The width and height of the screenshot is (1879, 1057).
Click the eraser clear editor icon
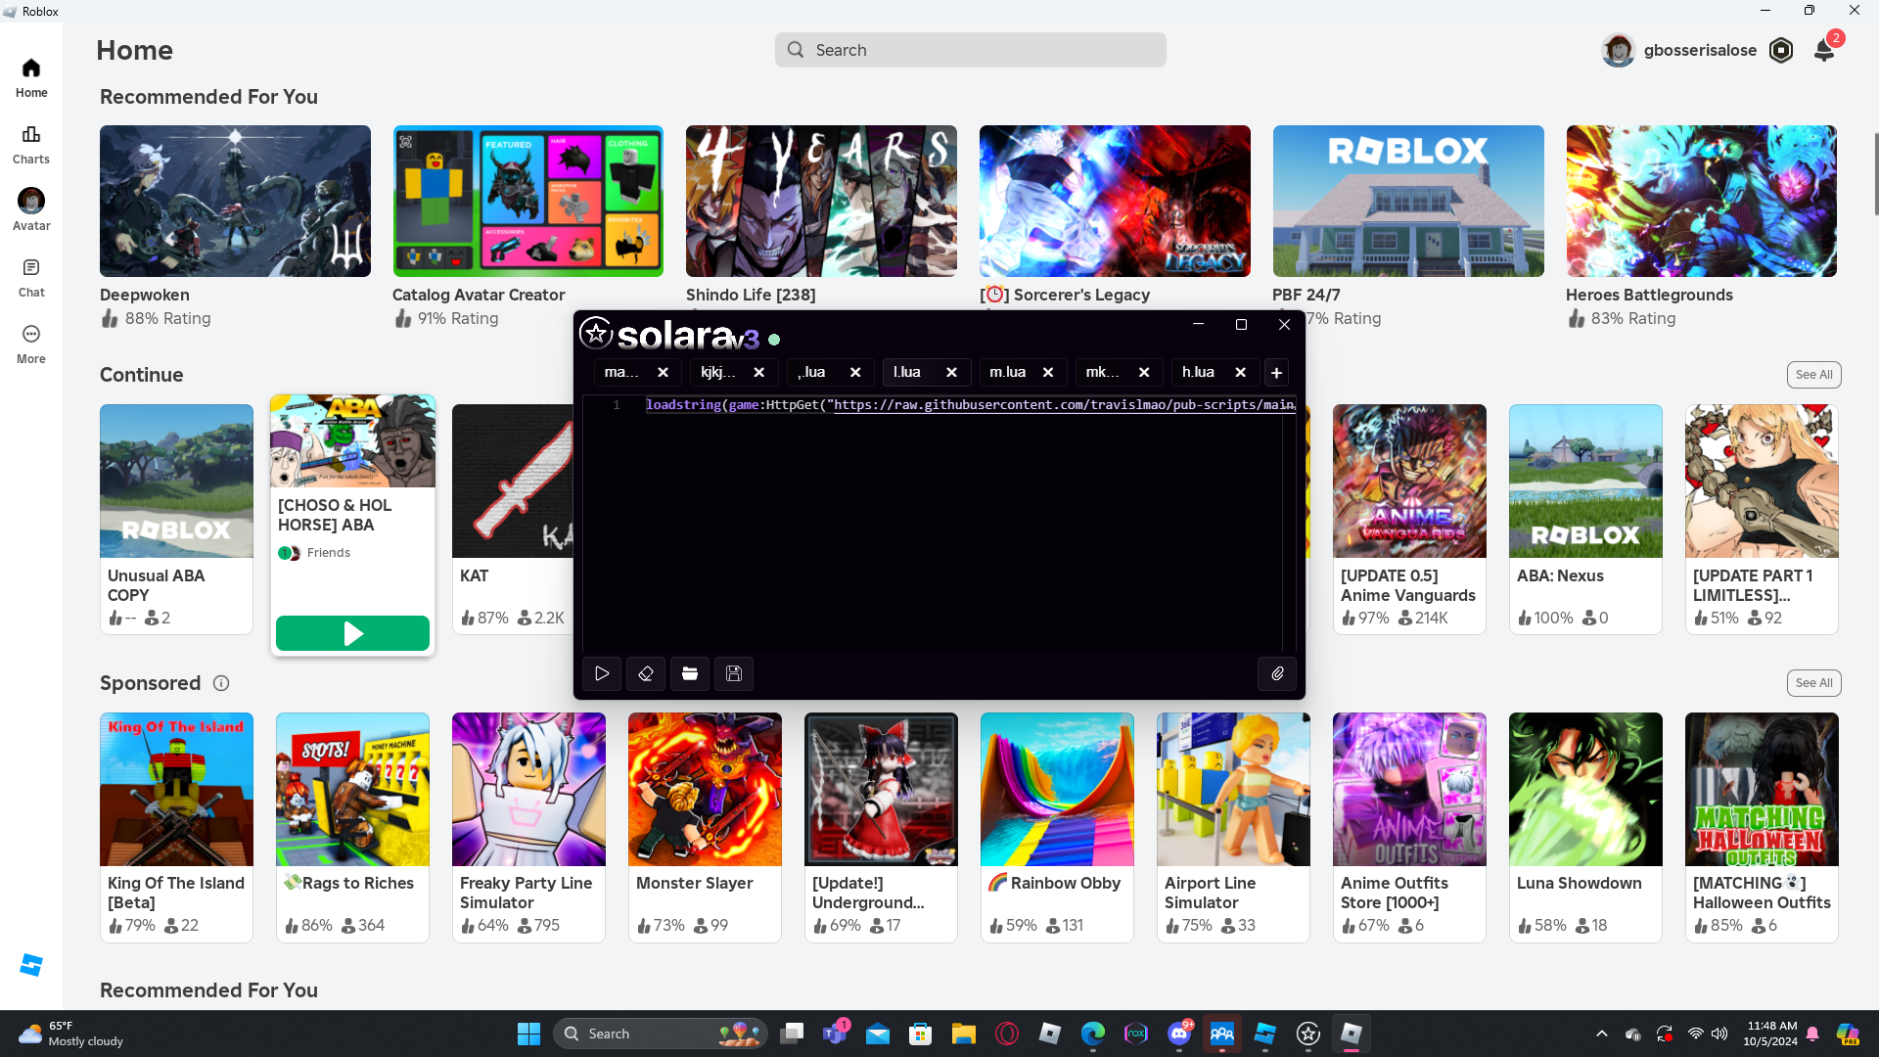(646, 673)
